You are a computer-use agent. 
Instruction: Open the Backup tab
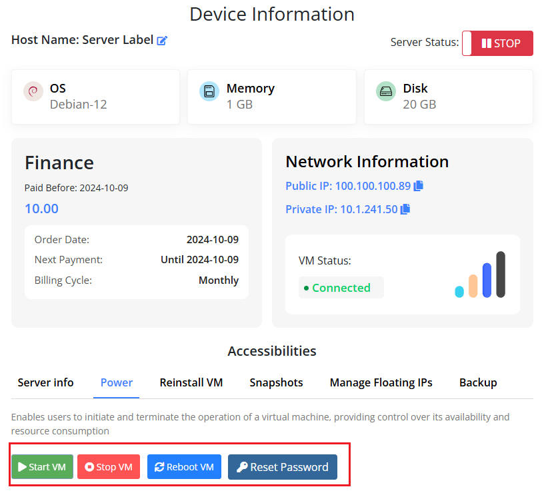pos(478,382)
